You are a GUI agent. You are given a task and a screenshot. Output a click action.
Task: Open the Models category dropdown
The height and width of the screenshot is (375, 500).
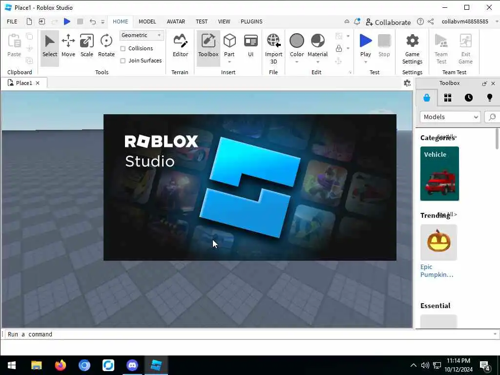(x=450, y=117)
